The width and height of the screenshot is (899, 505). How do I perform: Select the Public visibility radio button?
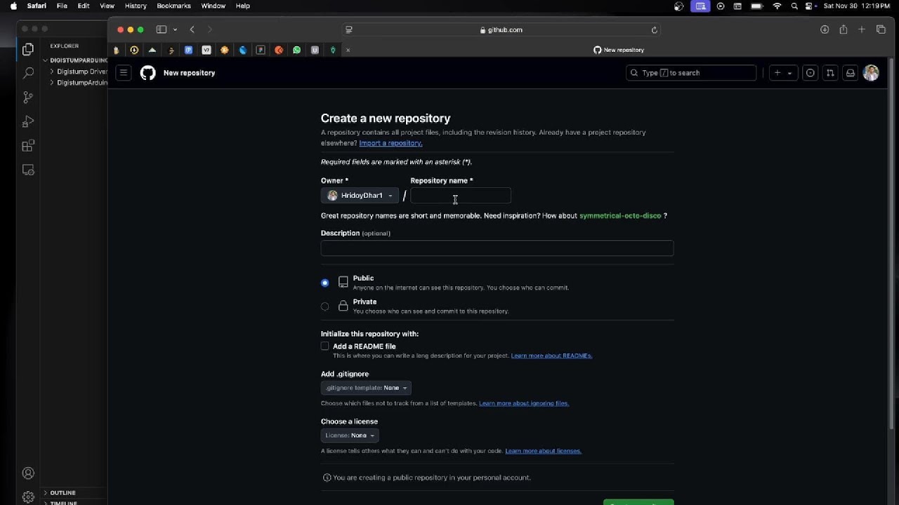point(324,283)
